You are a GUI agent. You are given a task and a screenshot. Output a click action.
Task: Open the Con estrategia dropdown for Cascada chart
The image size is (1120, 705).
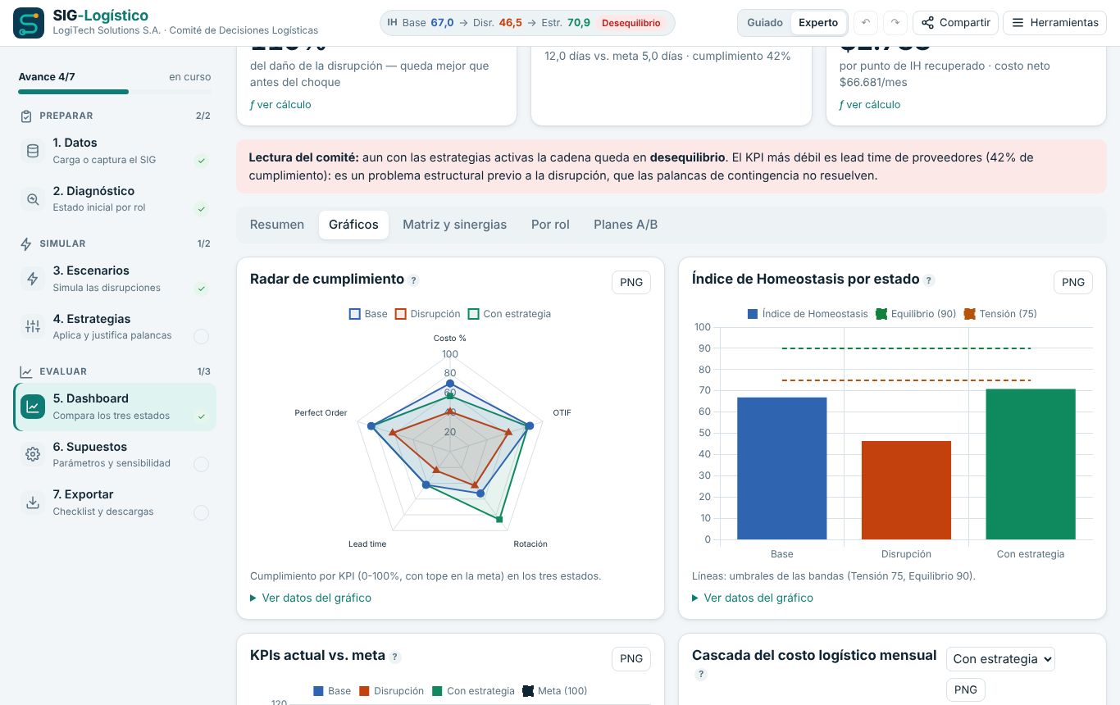1000,659
